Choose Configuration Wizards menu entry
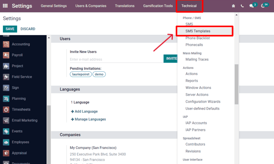 click(203, 101)
